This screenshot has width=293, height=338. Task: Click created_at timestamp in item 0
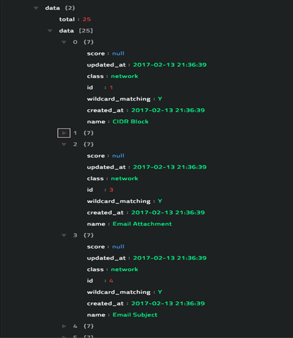pos(168,110)
